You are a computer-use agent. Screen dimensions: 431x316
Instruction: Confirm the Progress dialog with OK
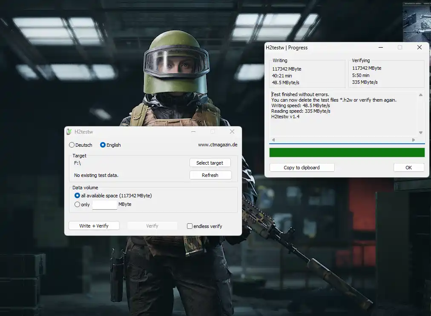(x=409, y=168)
